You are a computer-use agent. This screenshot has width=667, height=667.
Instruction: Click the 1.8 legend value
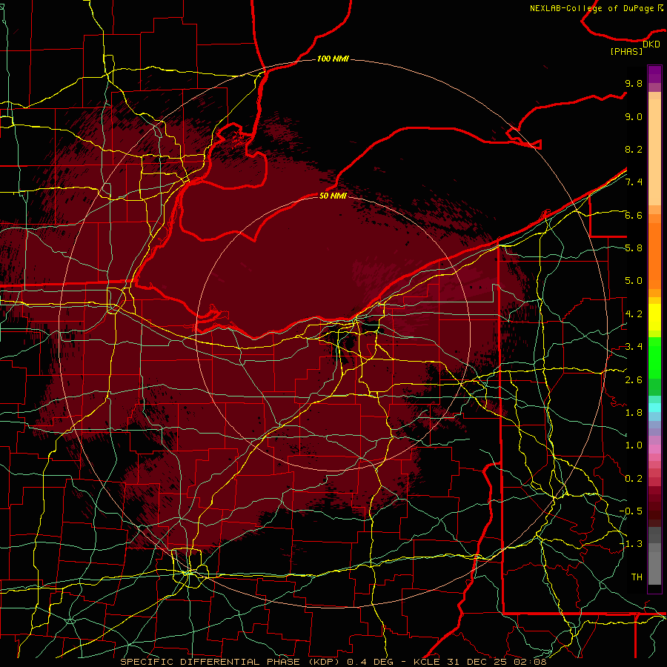634,413
